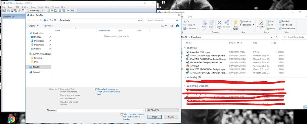Click the up-arrow in Open Data File dialog

point(41,20)
